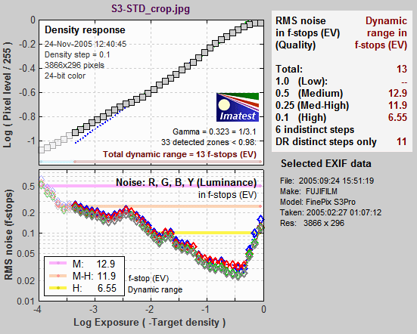Click the Total dynamic range = 13 f-stops text

tap(179, 154)
